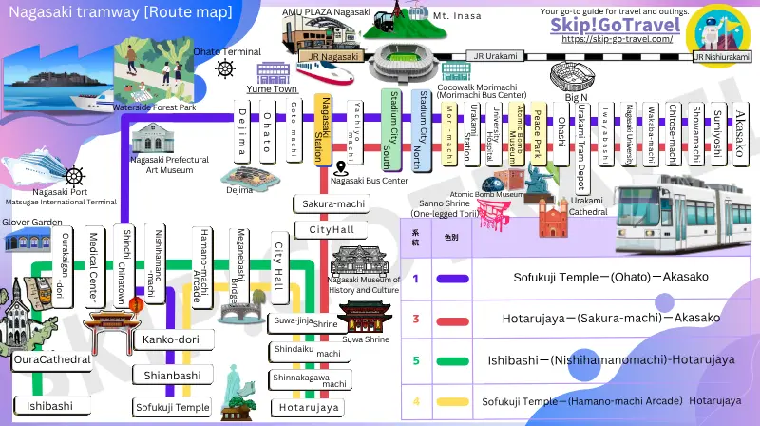Click the Peace Statue illustration

[539, 182]
